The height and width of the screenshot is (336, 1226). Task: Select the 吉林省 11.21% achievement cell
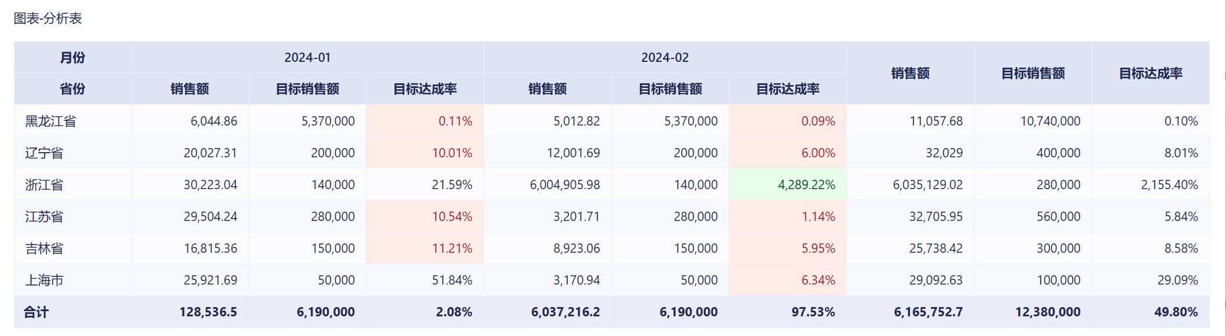(452, 249)
